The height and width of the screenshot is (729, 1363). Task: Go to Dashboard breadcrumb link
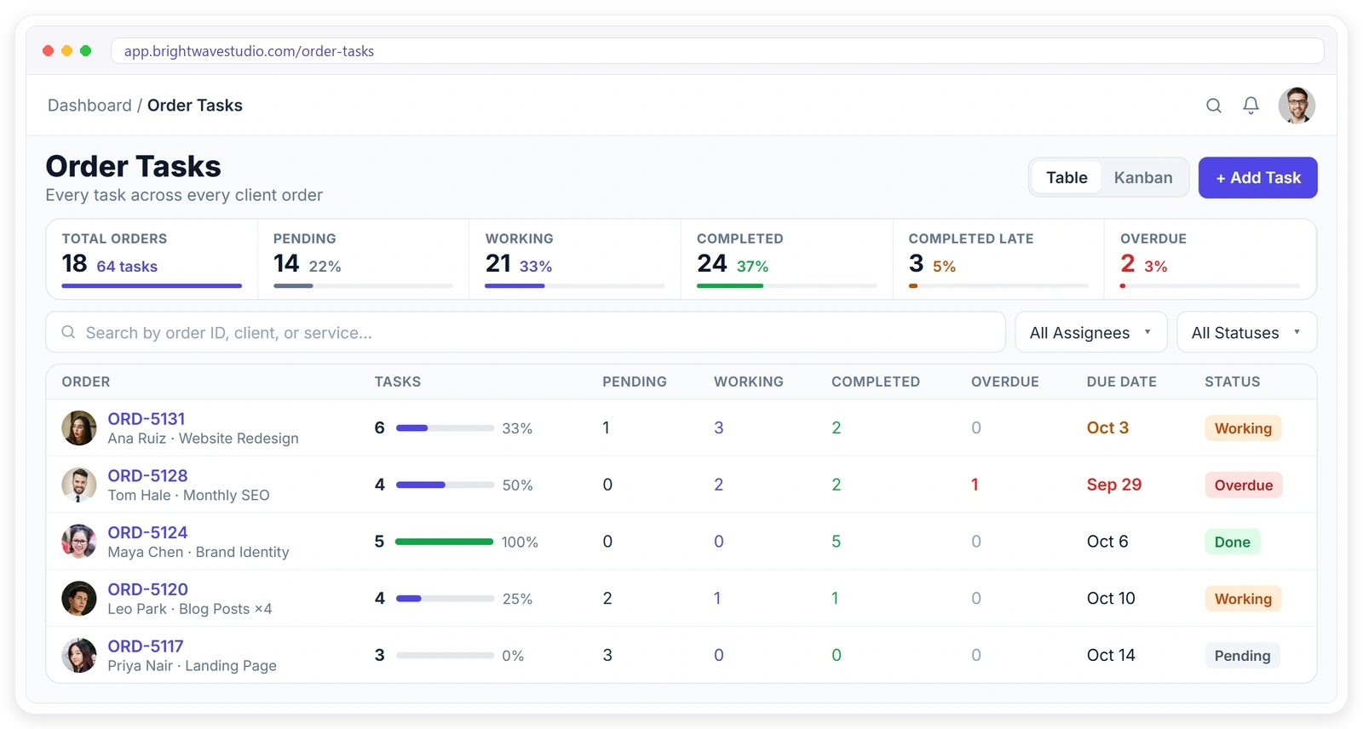89,106
